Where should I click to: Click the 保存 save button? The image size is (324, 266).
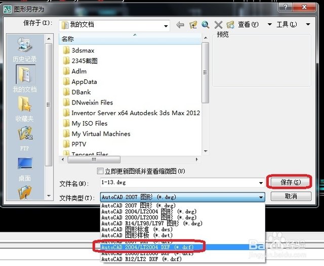coord(290,182)
